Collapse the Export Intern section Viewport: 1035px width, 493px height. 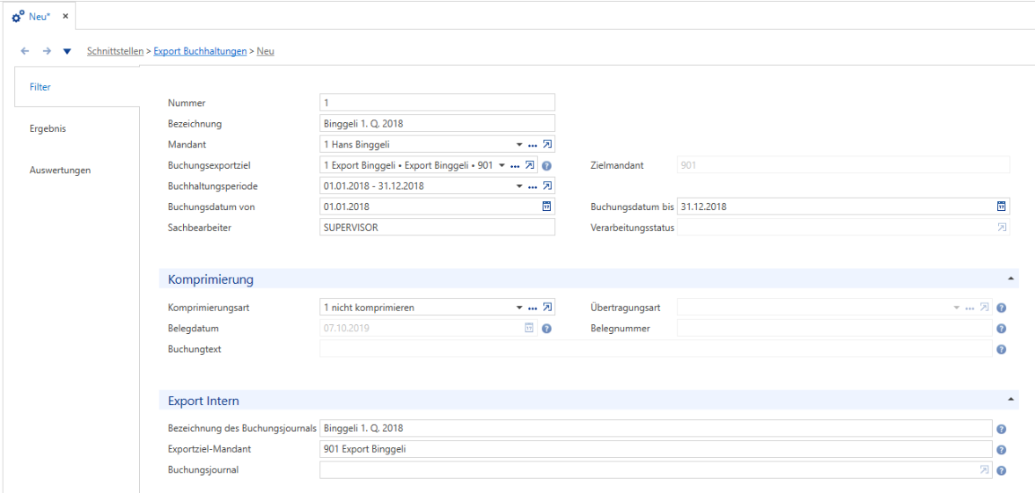1010,399
